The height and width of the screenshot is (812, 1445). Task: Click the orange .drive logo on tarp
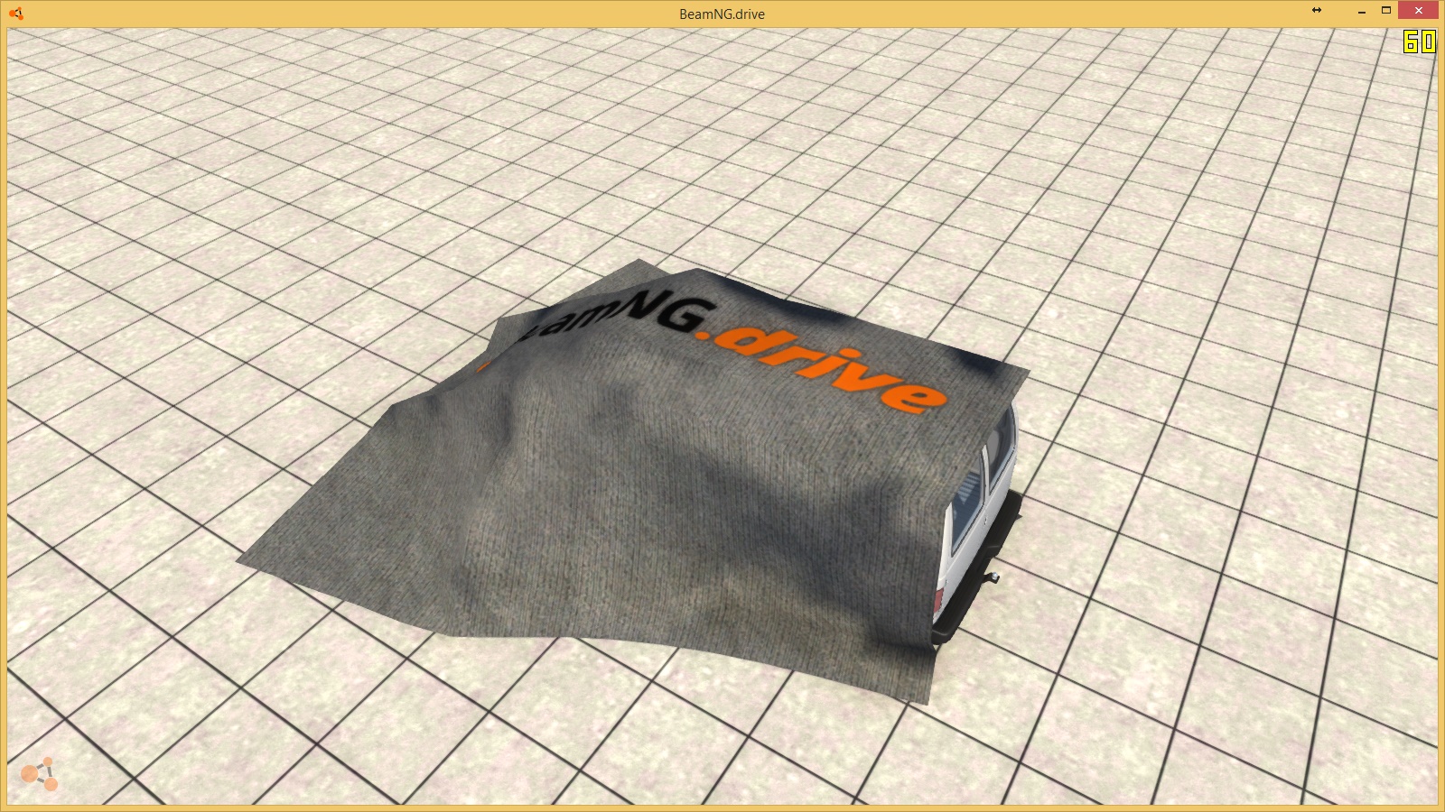pyautogui.click(x=824, y=368)
